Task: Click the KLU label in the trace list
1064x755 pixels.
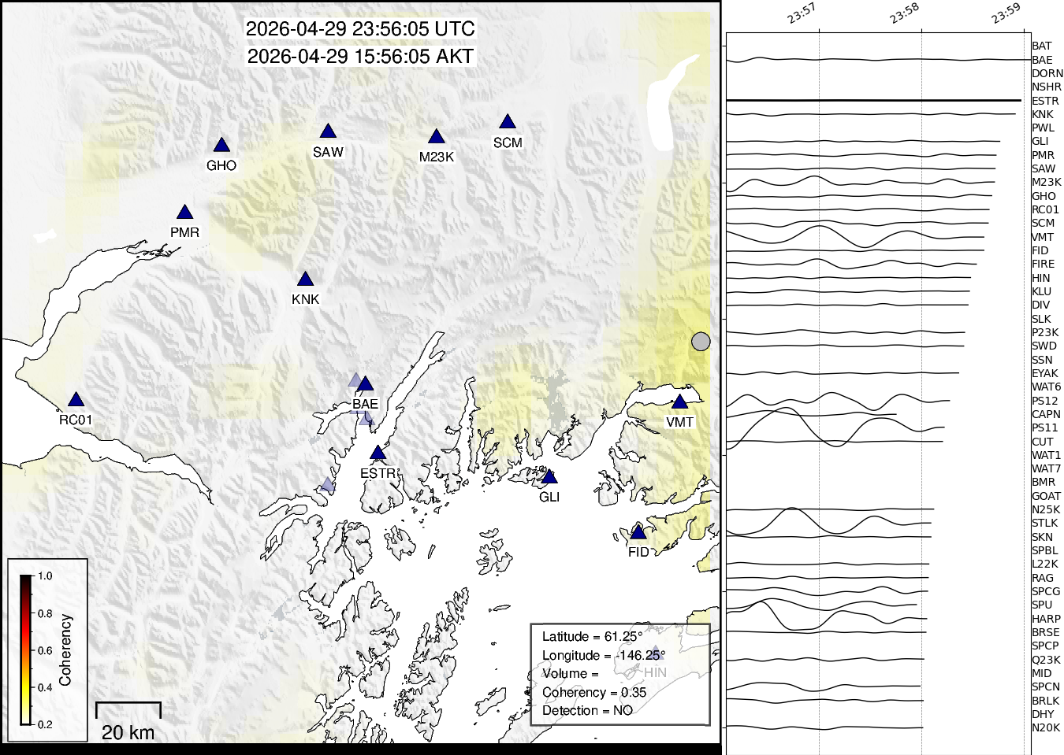Action: pyautogui.click(x=1041, y=291)
